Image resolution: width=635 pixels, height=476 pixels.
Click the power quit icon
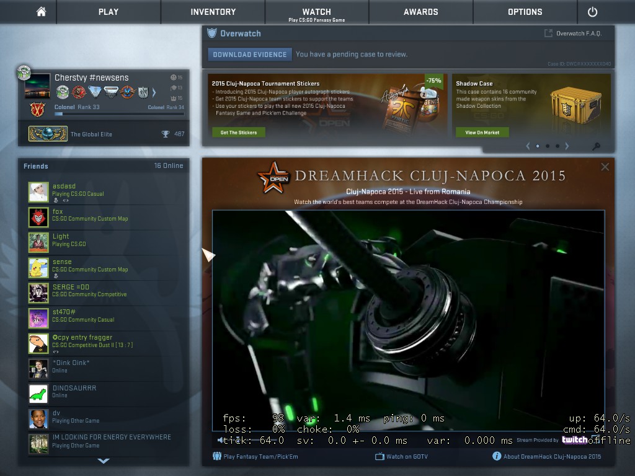[x=592, y=12]
